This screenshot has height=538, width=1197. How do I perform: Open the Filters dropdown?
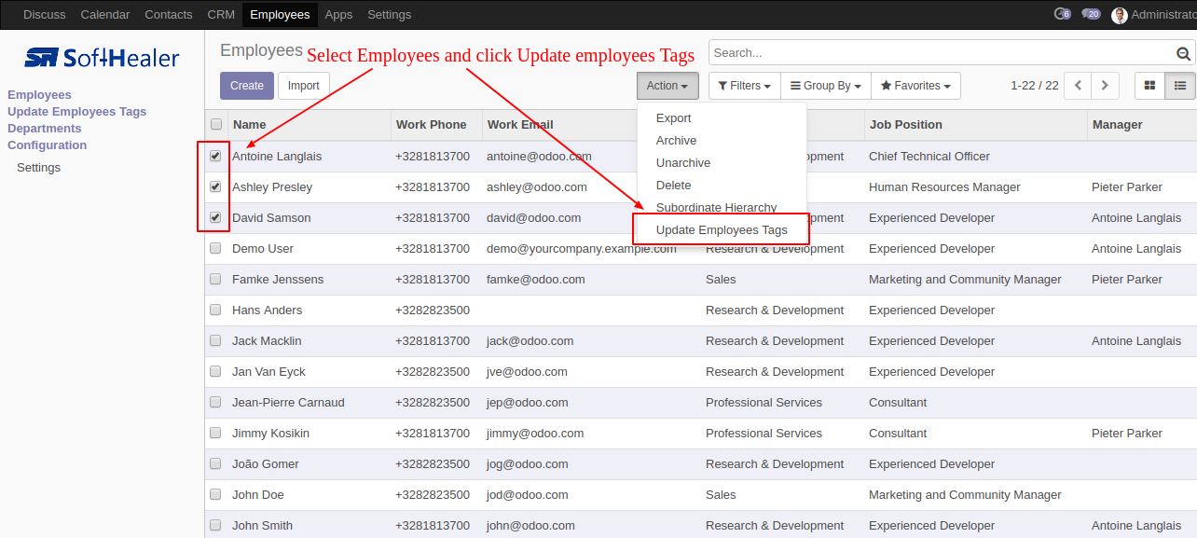(x=744, y=86)
